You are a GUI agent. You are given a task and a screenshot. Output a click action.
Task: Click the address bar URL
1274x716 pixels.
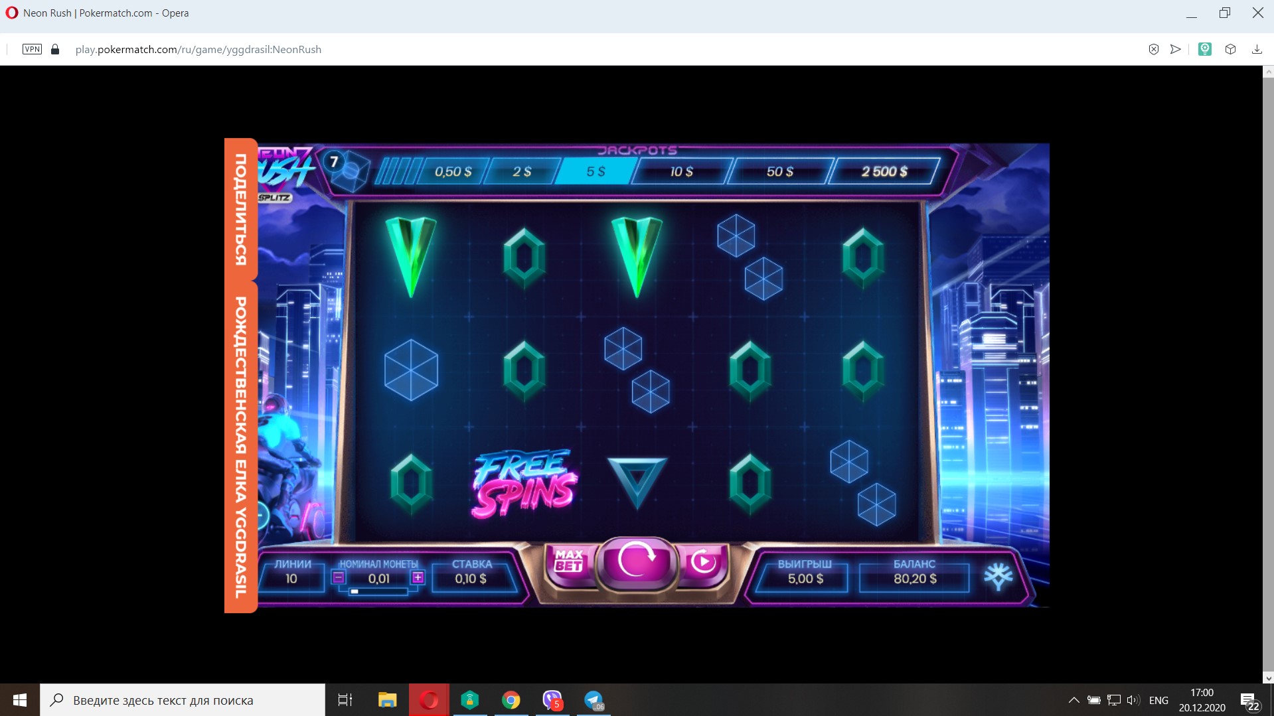point(199,49)
